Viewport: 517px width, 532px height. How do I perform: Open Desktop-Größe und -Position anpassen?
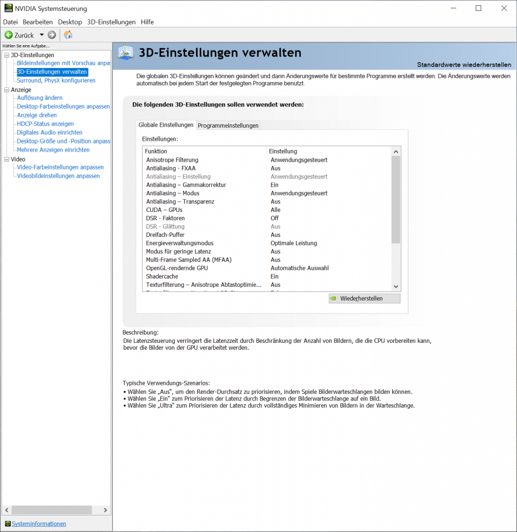pyautogui.click(x=63, y=141)
